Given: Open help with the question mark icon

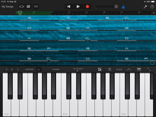Looking at the screenshot, I should [152, 7].
